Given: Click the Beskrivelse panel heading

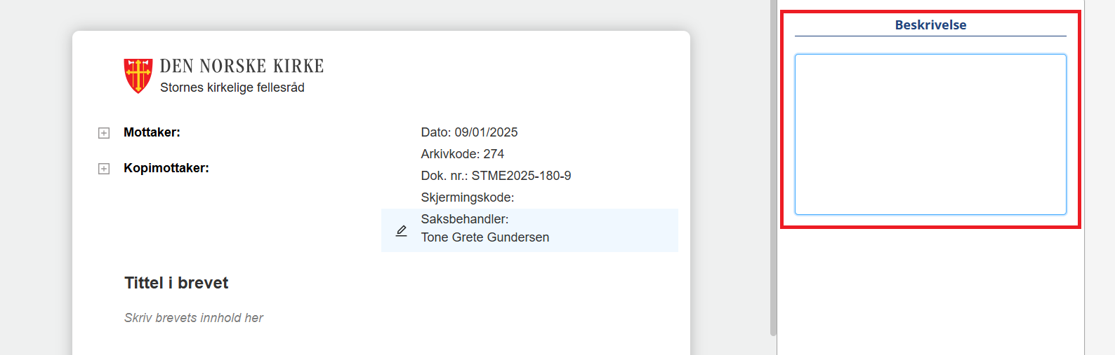Looking at the screenshot, I should click(x=930, y=25).
